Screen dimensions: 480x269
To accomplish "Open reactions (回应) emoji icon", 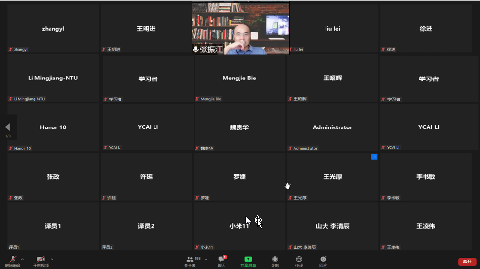I will 323,261.
